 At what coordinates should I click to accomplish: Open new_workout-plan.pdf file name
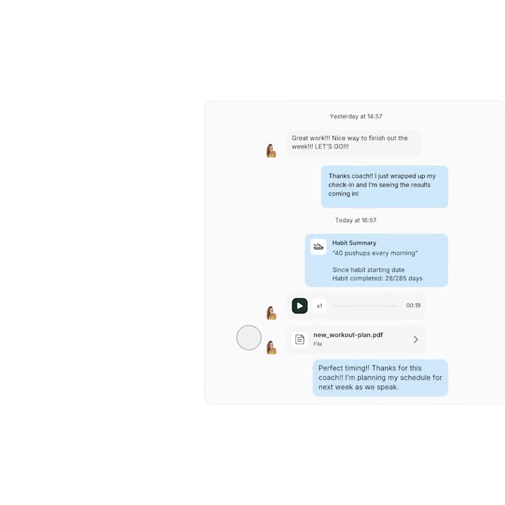[x=348, y=335]
